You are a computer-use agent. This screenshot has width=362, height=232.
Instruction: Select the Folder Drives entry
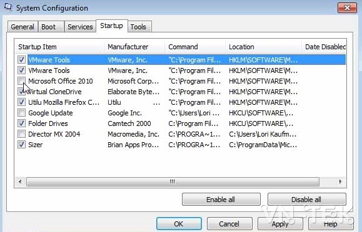tap(48, 123)
